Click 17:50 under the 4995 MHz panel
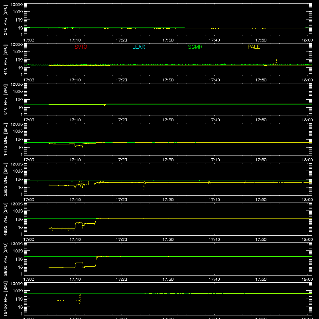 (x=261, y=240)
